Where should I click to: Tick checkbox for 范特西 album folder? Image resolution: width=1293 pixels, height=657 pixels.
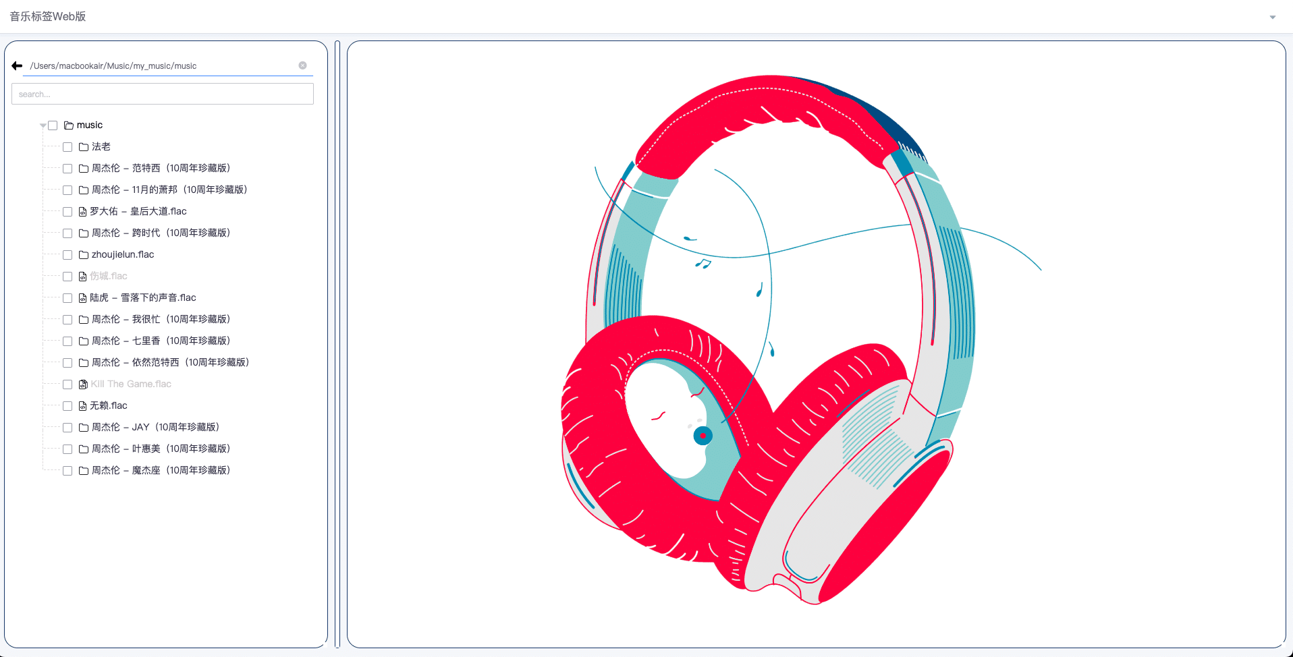click(67, 169)
